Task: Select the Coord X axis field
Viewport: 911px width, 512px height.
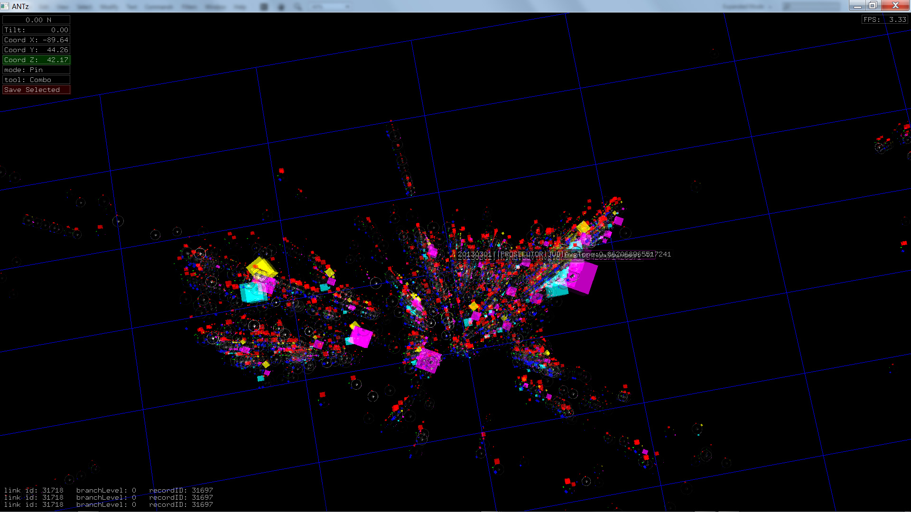Action: [36, 40]
